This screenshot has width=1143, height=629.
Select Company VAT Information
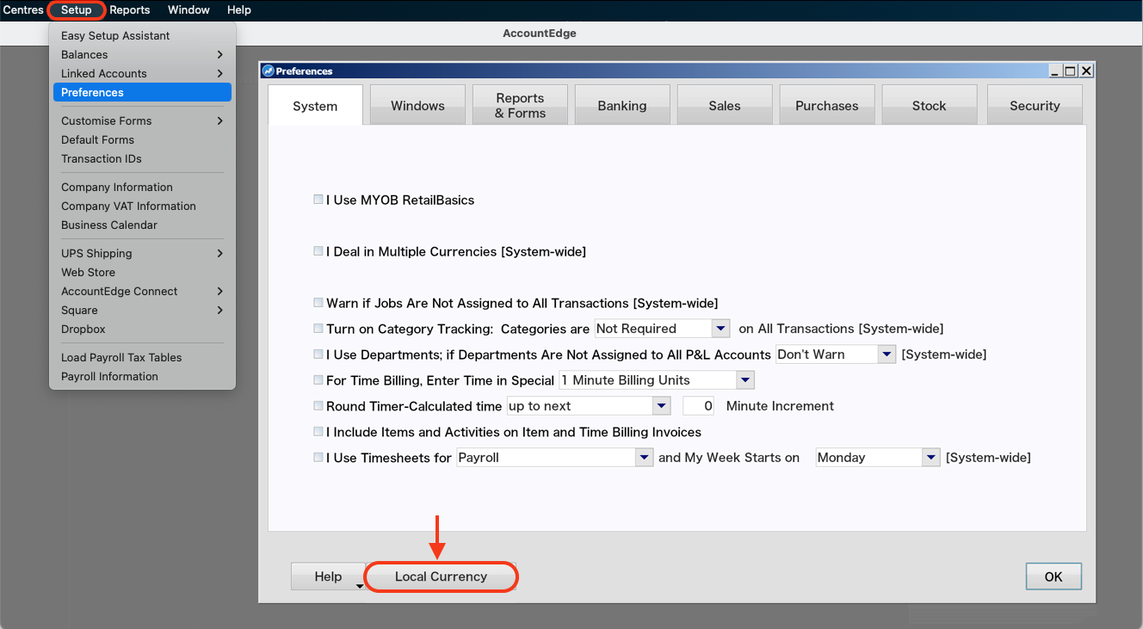(142, 206)
